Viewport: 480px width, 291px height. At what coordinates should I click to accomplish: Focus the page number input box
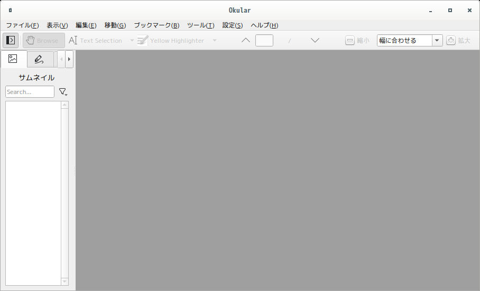click(264, 40)
